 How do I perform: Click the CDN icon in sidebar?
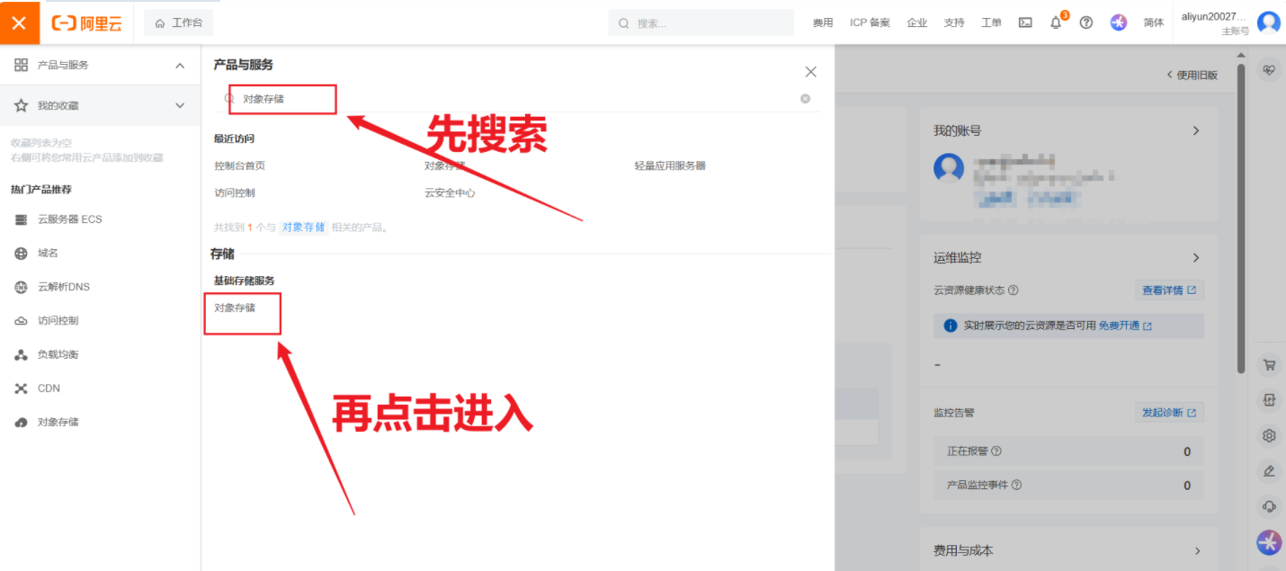22,388
